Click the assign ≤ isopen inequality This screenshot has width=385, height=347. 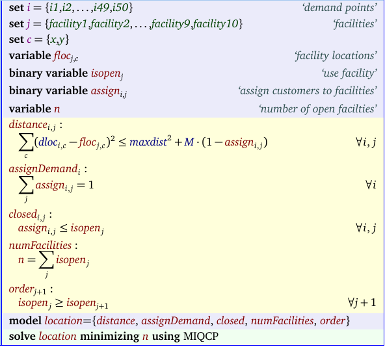coord(61,229)
